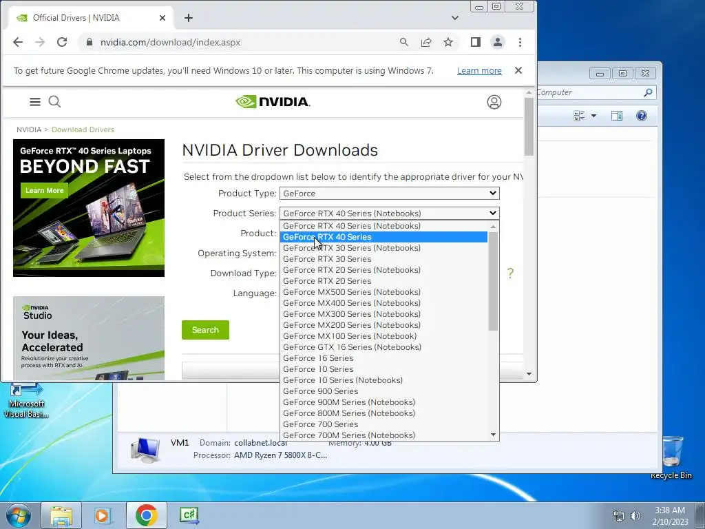
Task: Open the Windows Start menu
Action: coord(19,515)
